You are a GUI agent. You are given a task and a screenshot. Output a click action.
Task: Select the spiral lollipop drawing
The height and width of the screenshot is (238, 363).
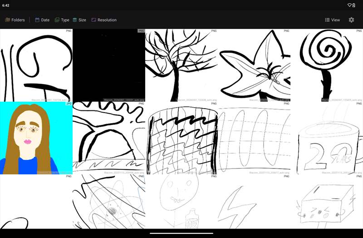[x=327, y=65]
